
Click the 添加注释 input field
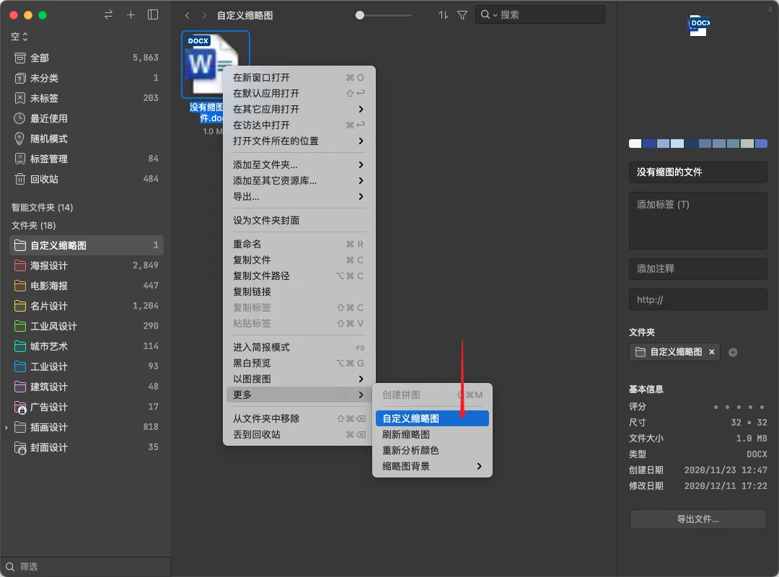(697, 268)
